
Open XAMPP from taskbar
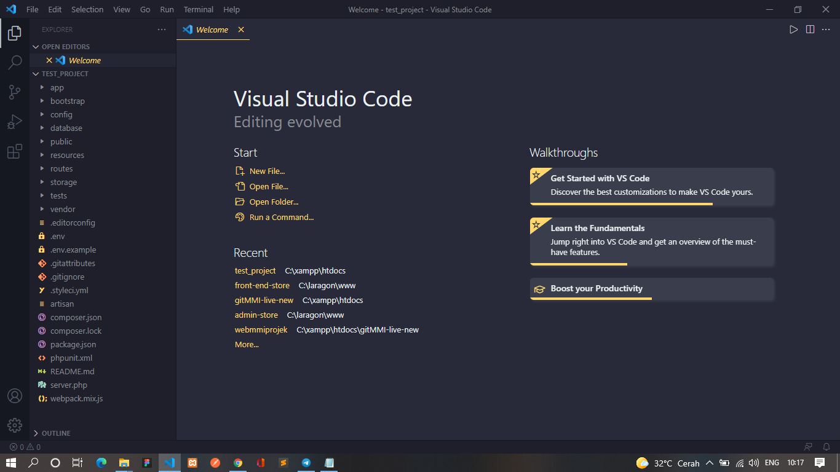[192, 463]
